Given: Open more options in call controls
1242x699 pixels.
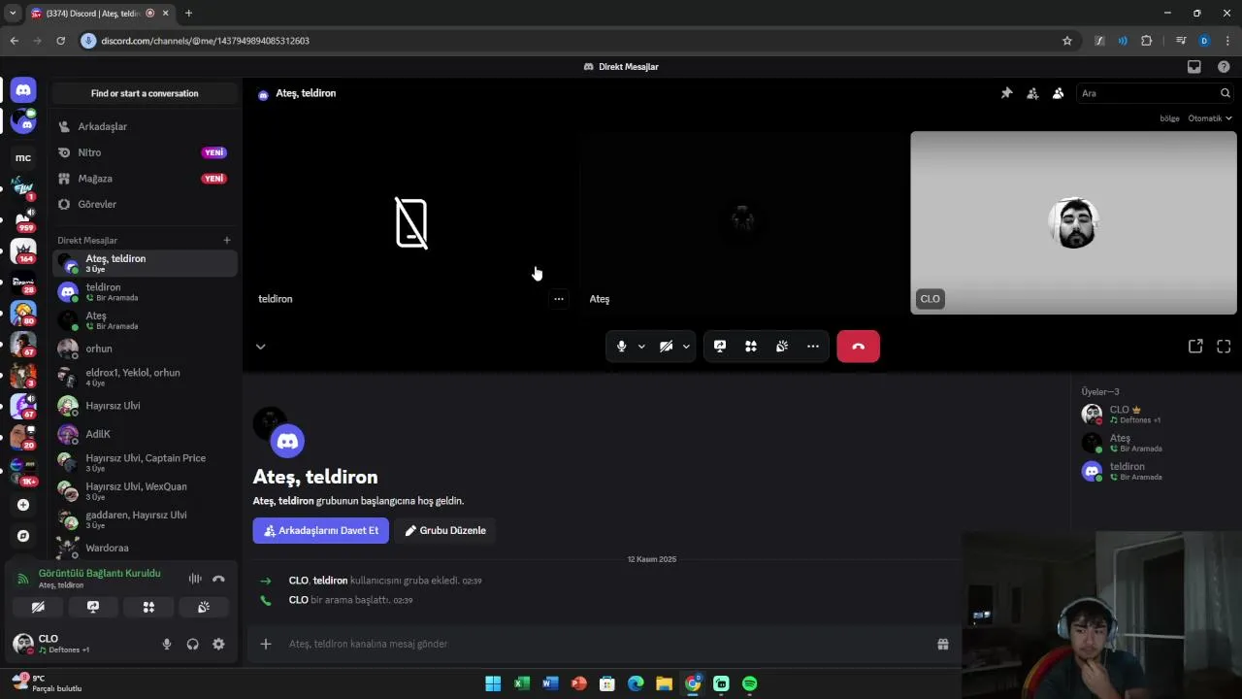Looking at the screenshot, I should point(813,347).
